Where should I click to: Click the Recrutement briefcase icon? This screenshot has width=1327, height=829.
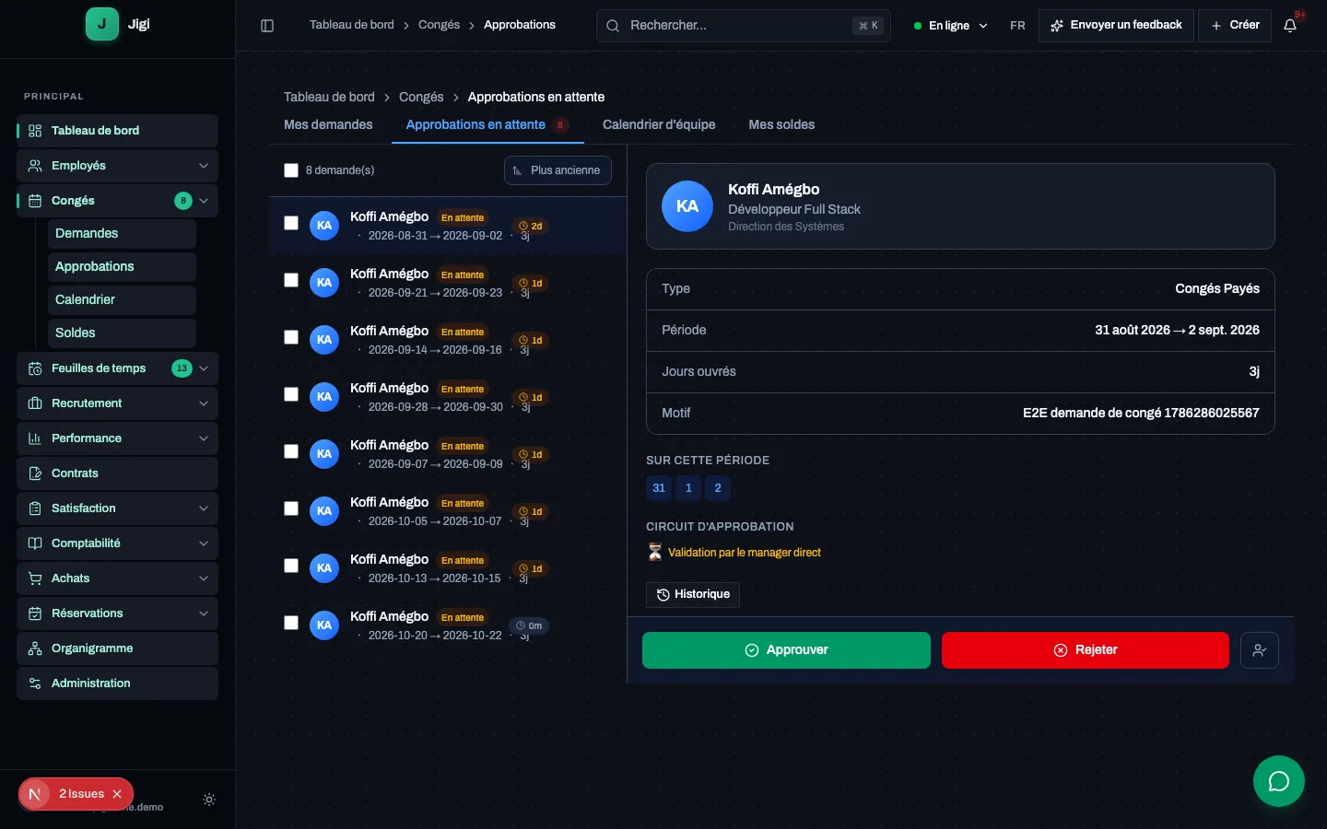pyautogui.click(x=35, y=403)
